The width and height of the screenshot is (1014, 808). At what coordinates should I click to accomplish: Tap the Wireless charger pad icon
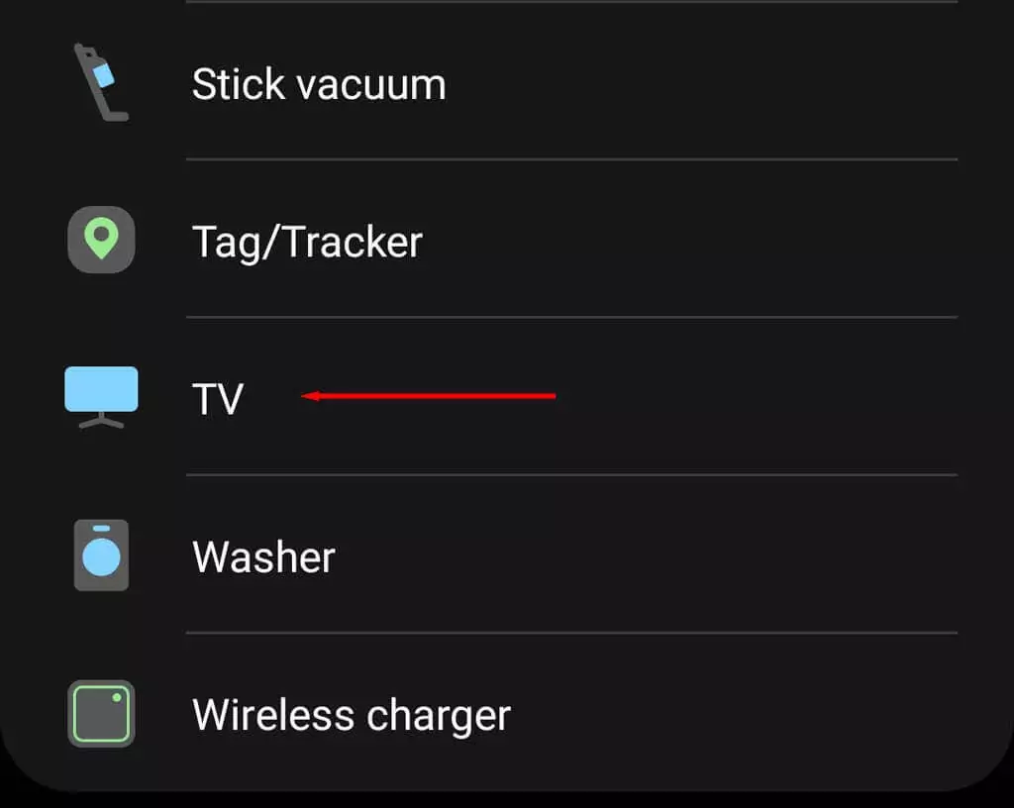pyautogui.click(x=101, y=713)
